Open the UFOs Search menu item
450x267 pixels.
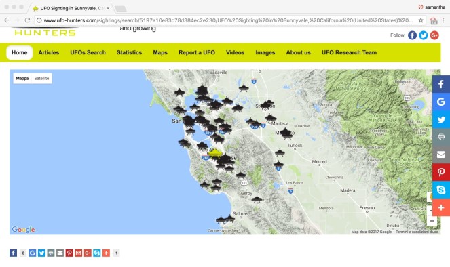(x=88, y=52)
